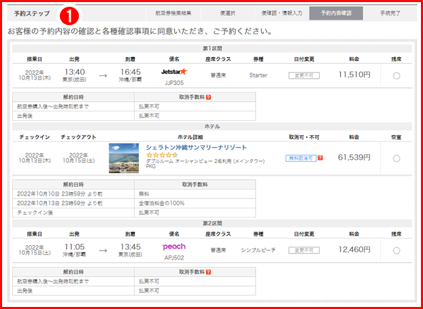Open the hotel resort thumbnail photo

124,158
